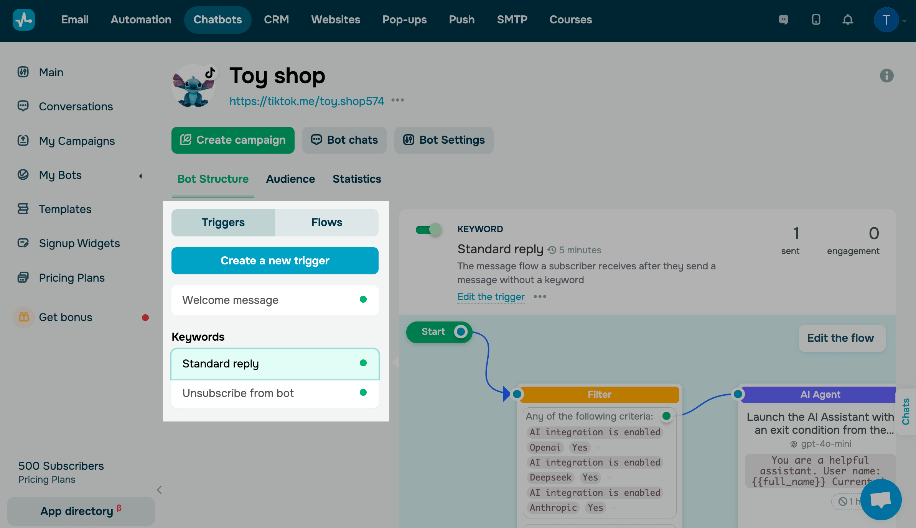This screenshot has height=528, width=916.
Task: Open the mobile device icon in header
Action: 816,20
